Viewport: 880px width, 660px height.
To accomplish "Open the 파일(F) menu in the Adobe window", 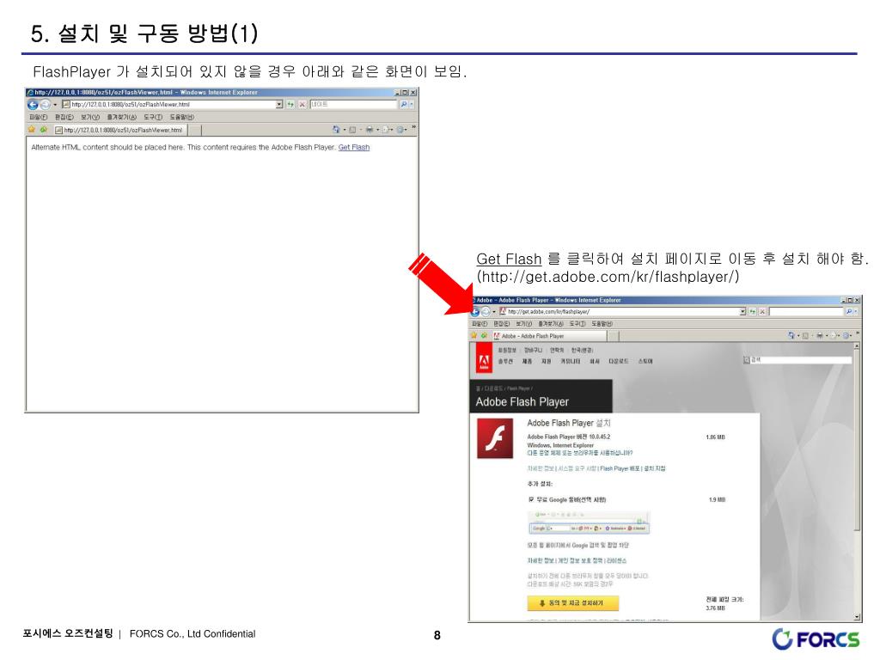I will point(480,324).
